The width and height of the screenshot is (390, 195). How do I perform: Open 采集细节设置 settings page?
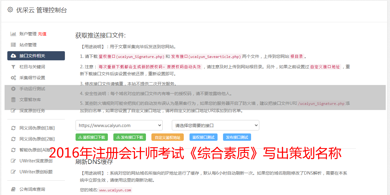pyautogui.click(x=36, y=78)
